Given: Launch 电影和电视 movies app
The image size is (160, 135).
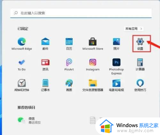Looking at the screenshot, I should tap(116, 85).
